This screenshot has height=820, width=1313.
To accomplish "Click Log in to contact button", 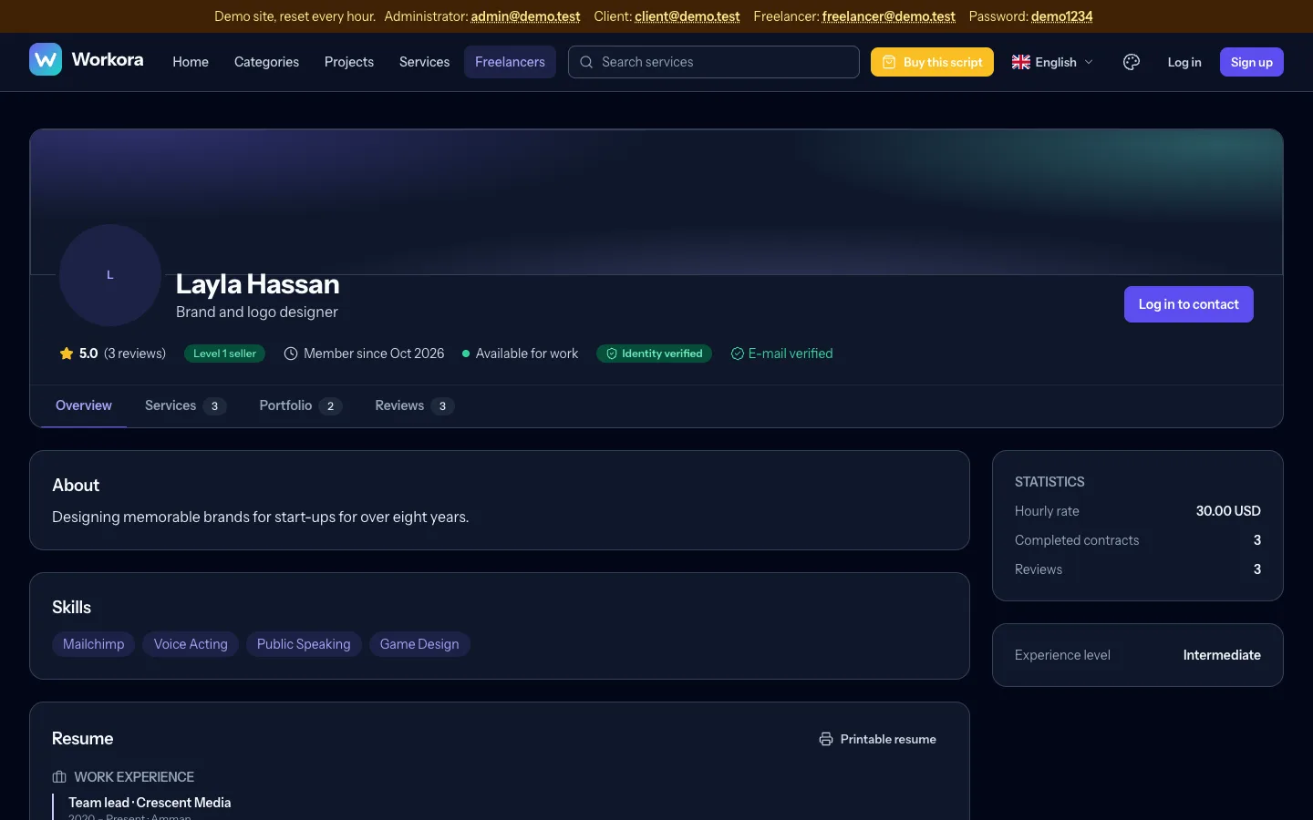I will (x=1189, y=304).
